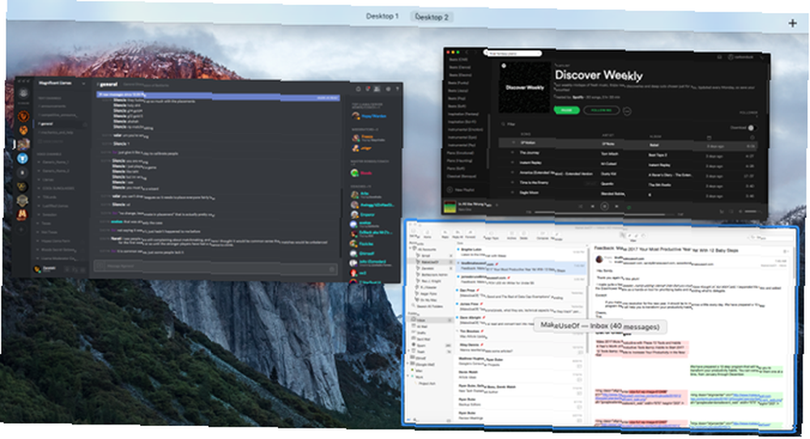
Task: Add a new desktop with the plus button
Action: 792,23
